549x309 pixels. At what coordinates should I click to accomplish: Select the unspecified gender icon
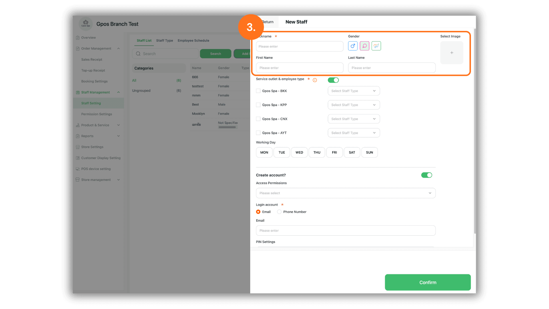pyautogui.click(x=376, y=46)
